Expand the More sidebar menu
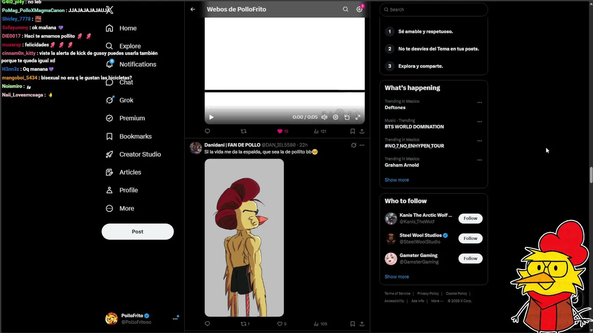 (120, 209)
